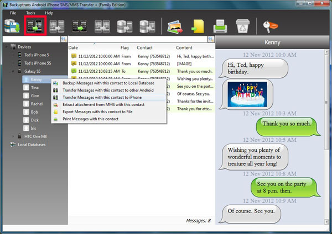Click the yellow message icon on the [IMAGE] row
The height and width of the screenshot is (234, 332).
pos(74,63)
